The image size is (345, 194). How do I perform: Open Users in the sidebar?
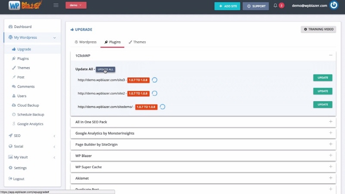22,96
